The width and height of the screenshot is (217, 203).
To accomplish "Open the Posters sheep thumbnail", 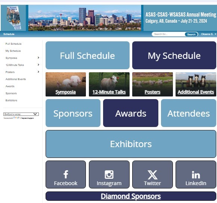I will (152, 84).
